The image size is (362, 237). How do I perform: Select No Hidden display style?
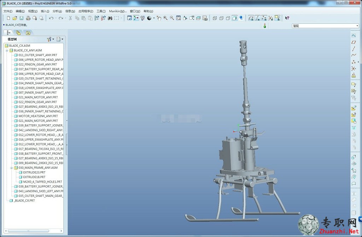(228, 18)
